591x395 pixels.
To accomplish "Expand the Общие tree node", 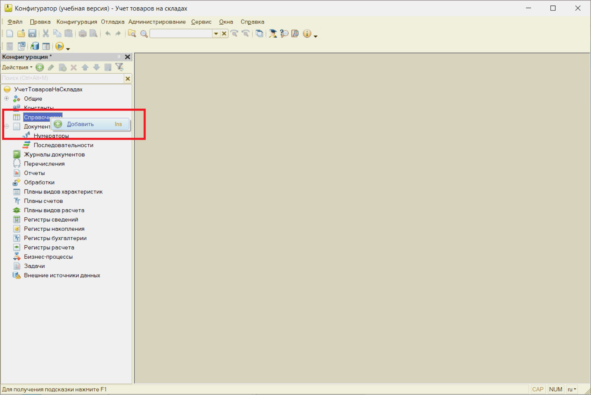I will click(x=7, y=99).
